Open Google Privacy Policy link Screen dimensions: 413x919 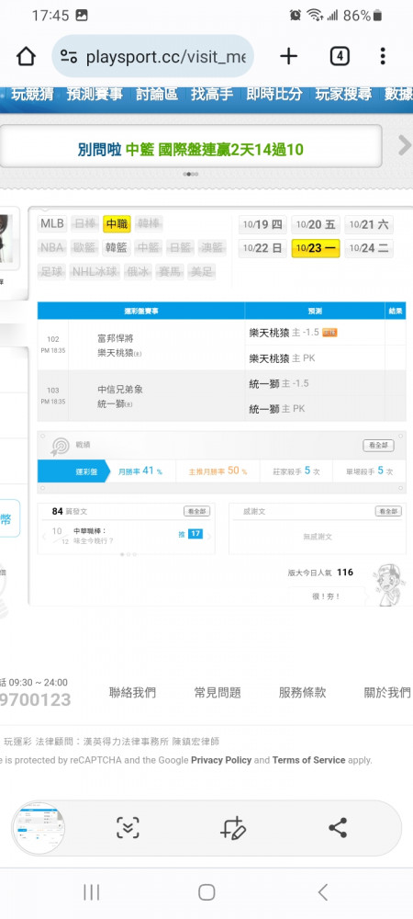221,760
